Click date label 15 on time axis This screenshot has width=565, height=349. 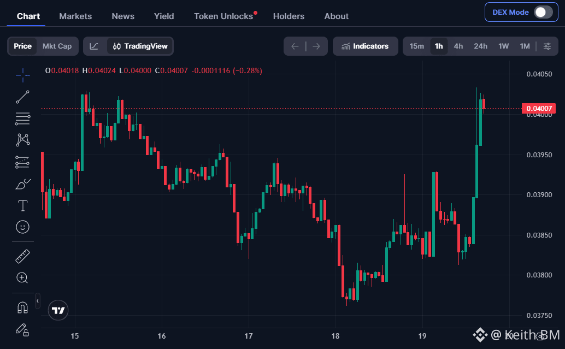coord(75,336)
